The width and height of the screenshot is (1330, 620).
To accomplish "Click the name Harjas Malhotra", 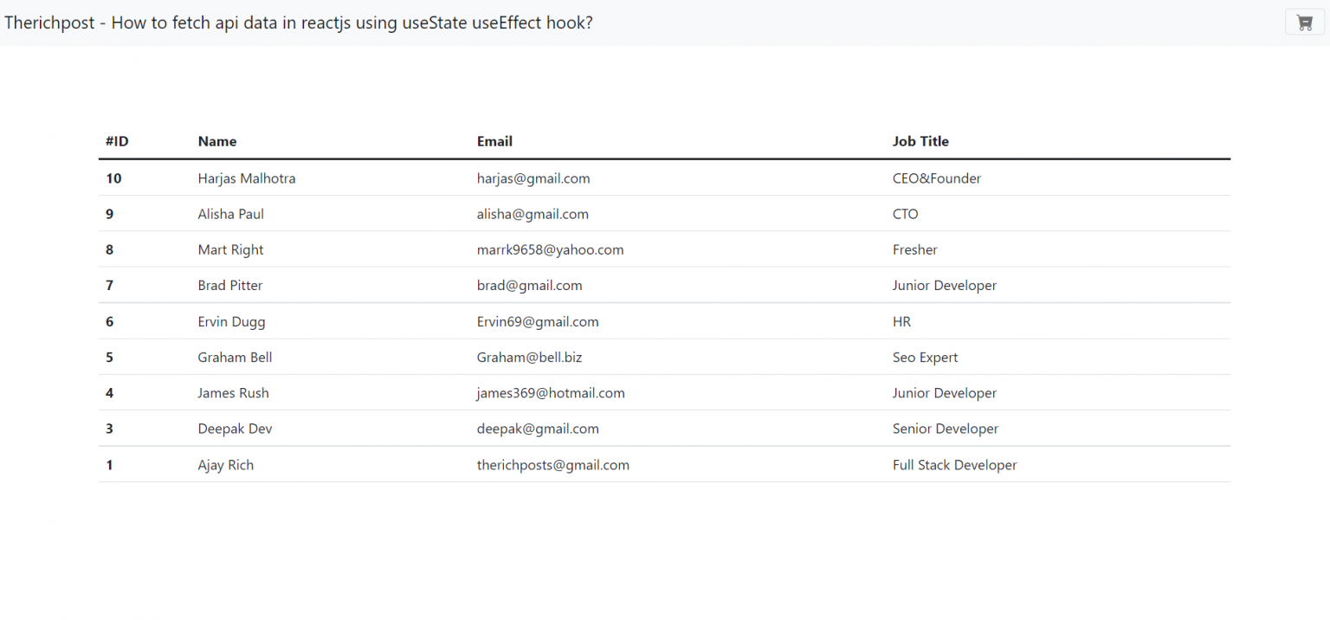I will (x=247, y=178).
